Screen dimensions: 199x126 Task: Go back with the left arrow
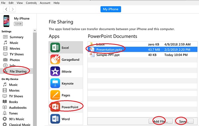(6, 9)
